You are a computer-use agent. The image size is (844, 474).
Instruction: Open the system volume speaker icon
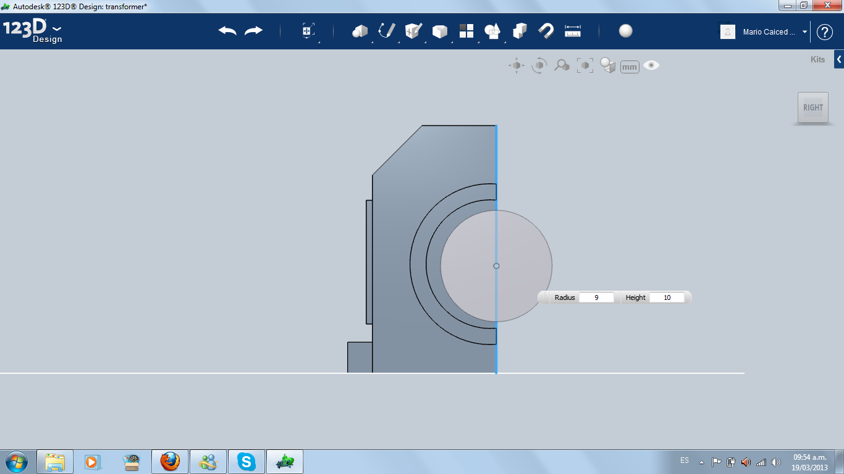776,462
